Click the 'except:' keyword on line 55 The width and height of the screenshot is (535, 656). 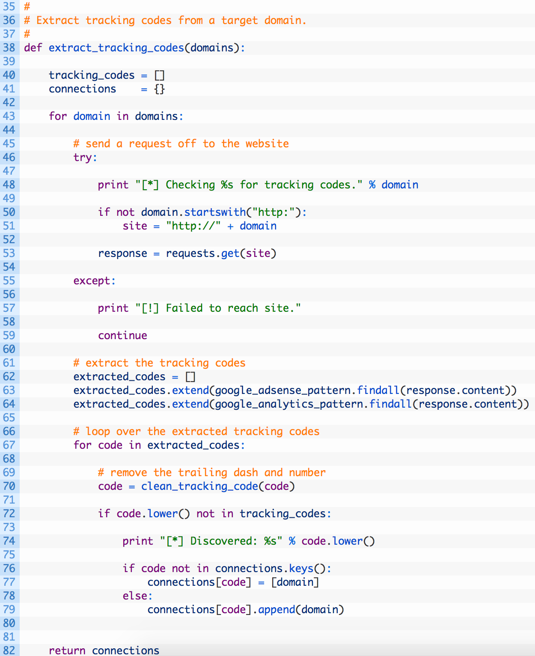(x=95, y=281)
